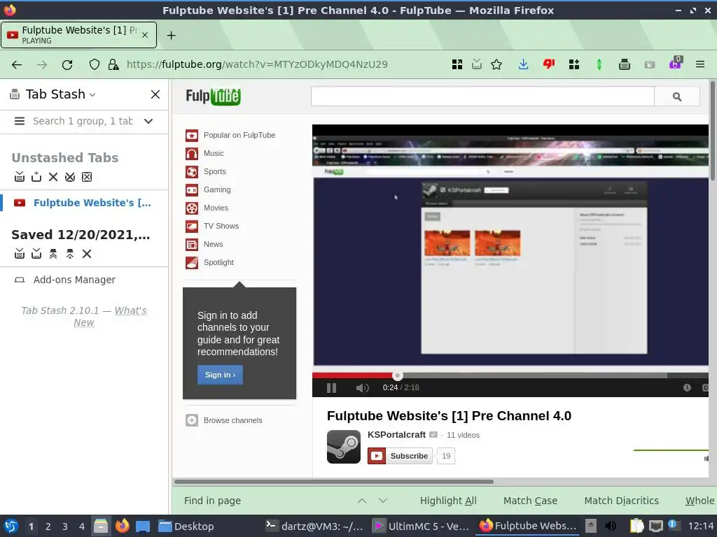Open the What's New link for Tab Stash

pyautogui.click(x=110, y=316)
